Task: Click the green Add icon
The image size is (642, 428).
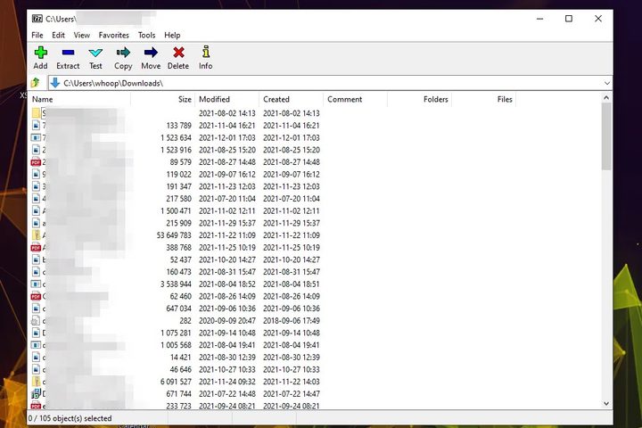Action: coord(40,53)
